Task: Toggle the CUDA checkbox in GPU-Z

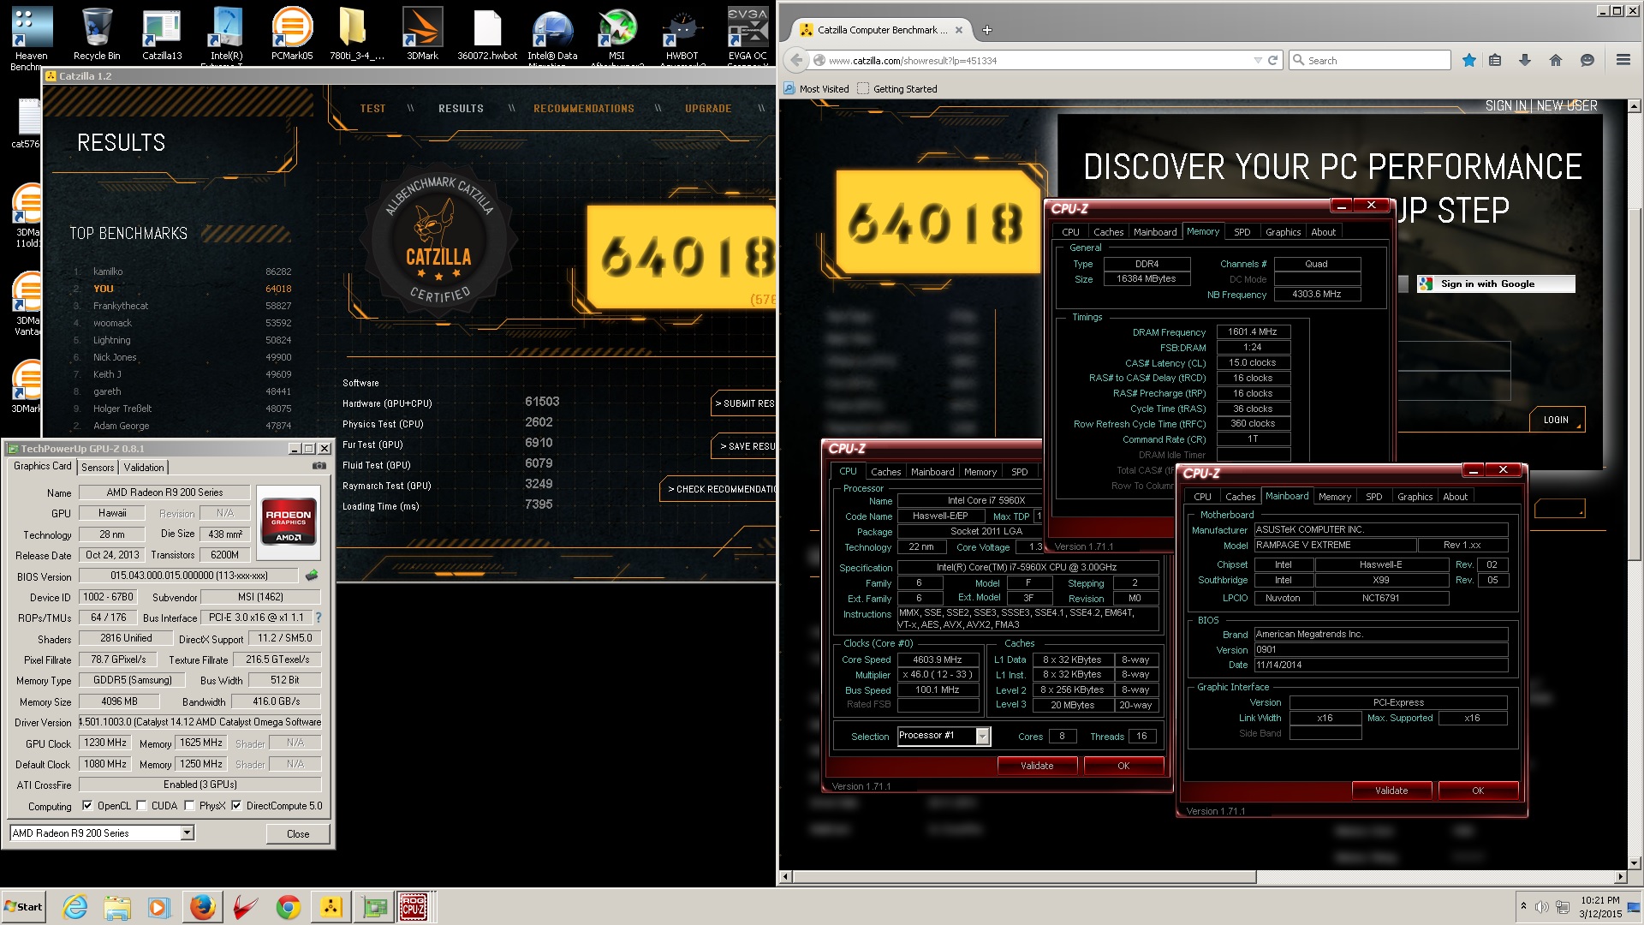Action: point(141,806)
